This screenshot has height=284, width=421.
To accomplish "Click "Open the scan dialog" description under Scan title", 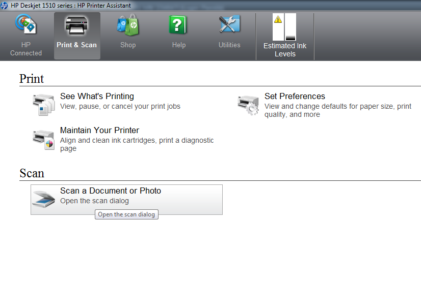I will (94, 201).
